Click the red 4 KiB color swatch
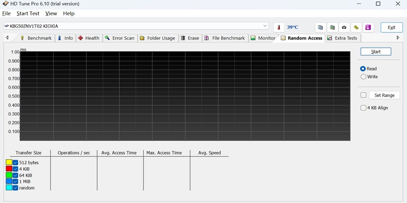 pos(9,169)
